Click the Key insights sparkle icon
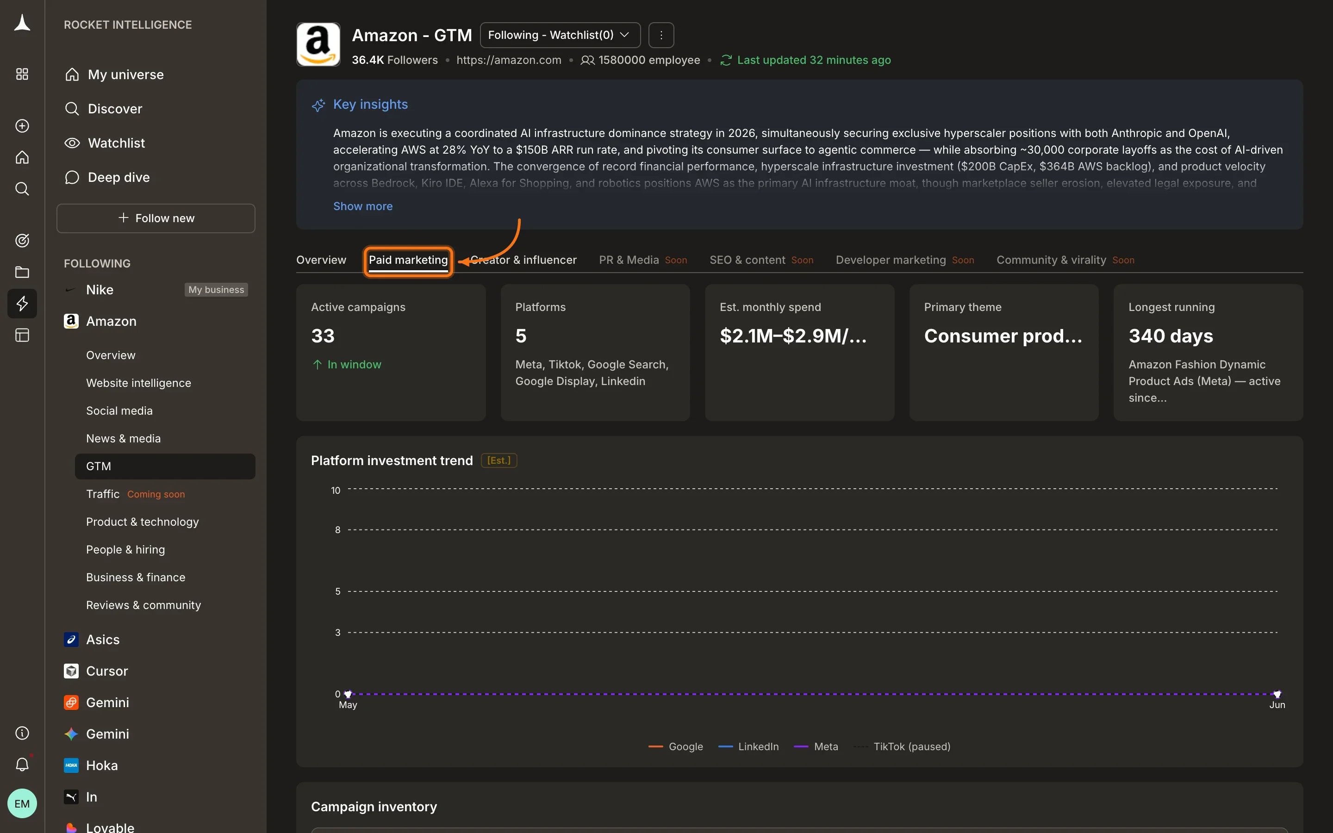The height and width of the screenshot is (833, 1333). [318, 105]
